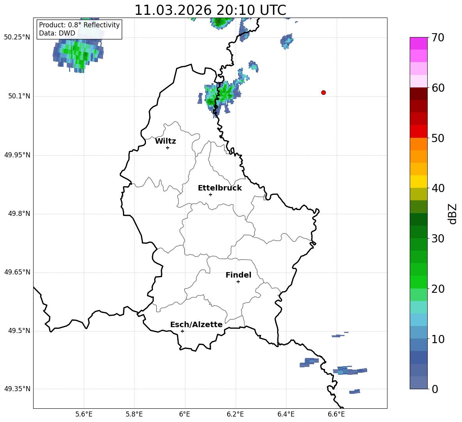Screen dimensions: 462x422
Task: Click the Findel city label
Action: pyautogui.click(x=238, y=275)
